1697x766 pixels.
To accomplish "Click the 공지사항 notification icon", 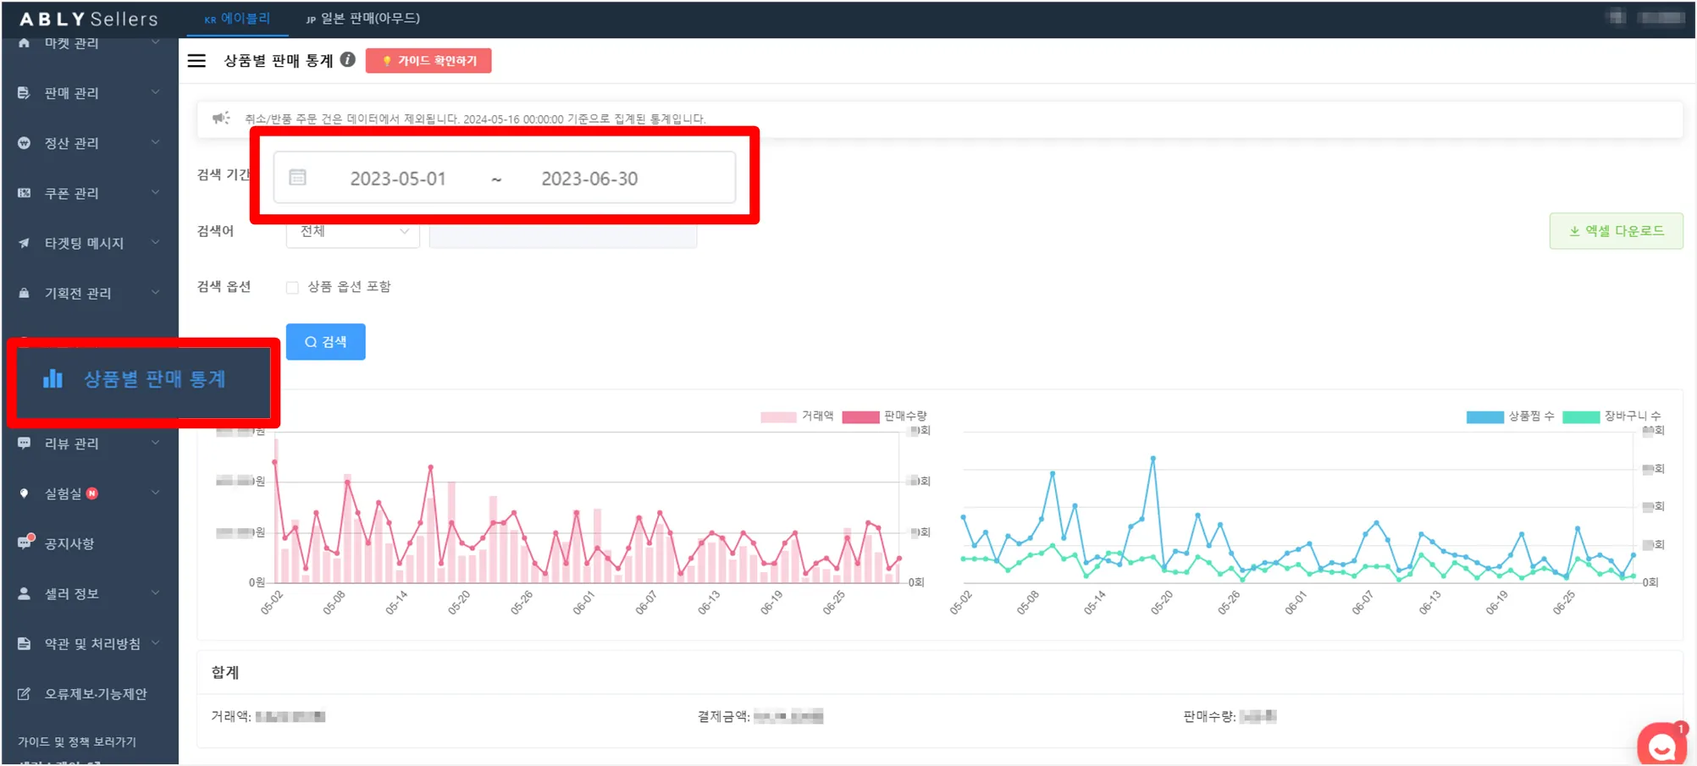I will point(25,543).
